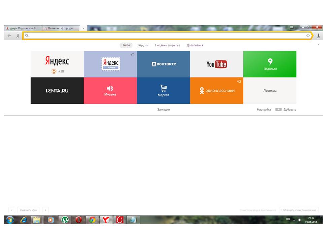
Task: Launch Internet Explorer from taskbar
Action: (24, 220)
